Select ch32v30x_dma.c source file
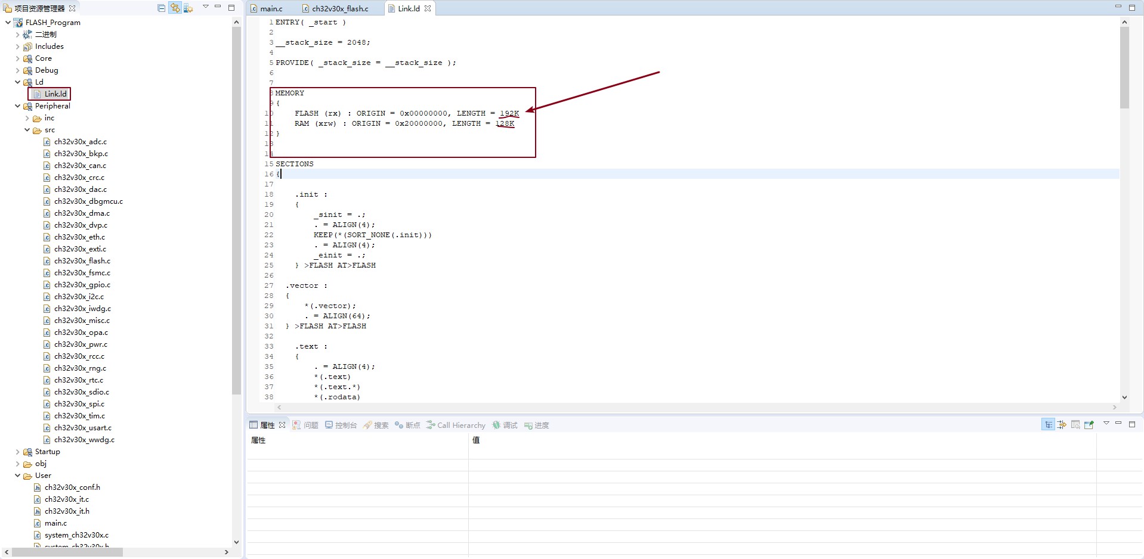The width and height of the screenshot is (1144, 559). point(82,213)
